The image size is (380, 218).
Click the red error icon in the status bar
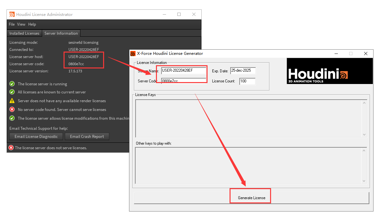pos(11,148)
